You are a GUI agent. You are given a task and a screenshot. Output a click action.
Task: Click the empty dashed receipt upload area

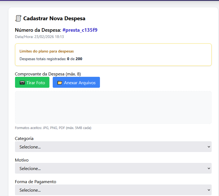tap(113, 107)
